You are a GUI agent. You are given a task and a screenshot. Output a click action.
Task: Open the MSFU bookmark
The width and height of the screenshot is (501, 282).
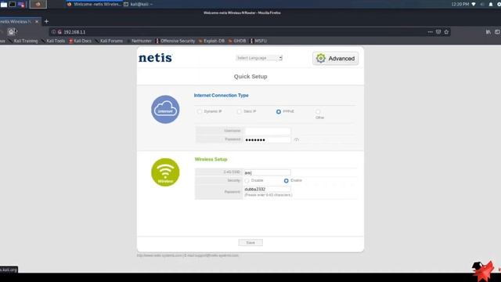(259, 41)
